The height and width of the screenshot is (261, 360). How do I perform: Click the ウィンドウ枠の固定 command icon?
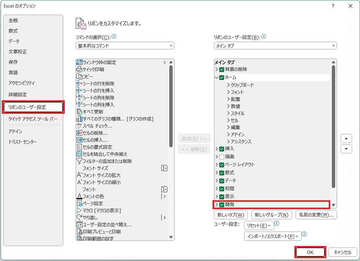[79, 62]
